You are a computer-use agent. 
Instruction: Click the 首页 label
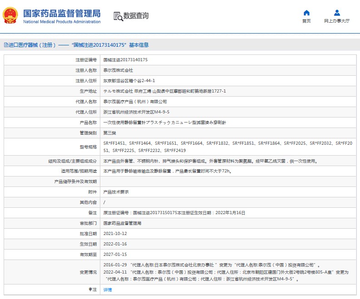tap(306, 21)
